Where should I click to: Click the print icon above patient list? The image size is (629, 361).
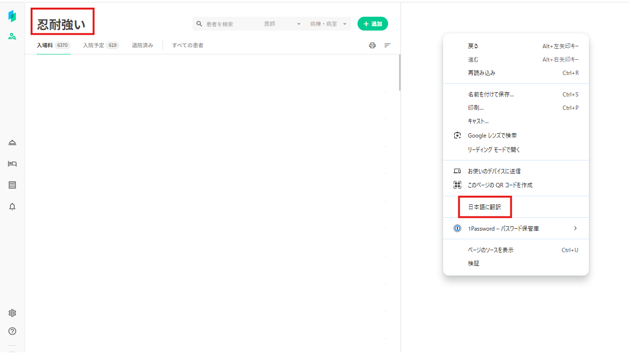(372, 45)
